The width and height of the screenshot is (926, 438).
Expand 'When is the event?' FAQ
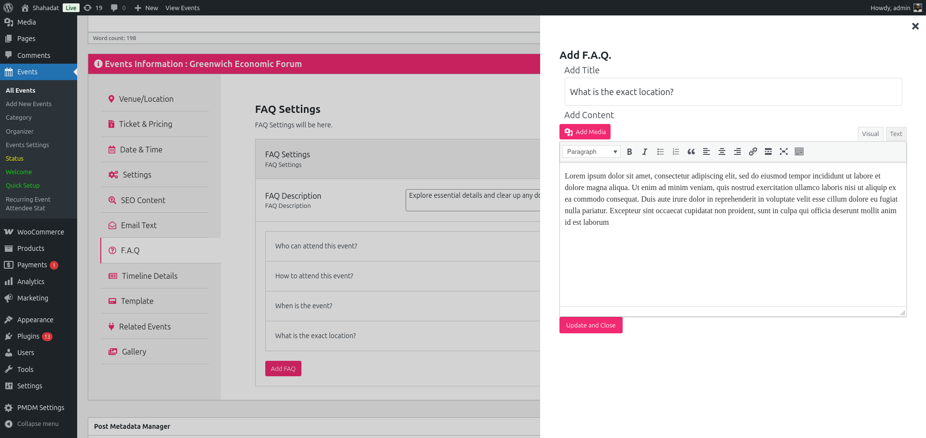pyautogui.click(x=403, y=306)
